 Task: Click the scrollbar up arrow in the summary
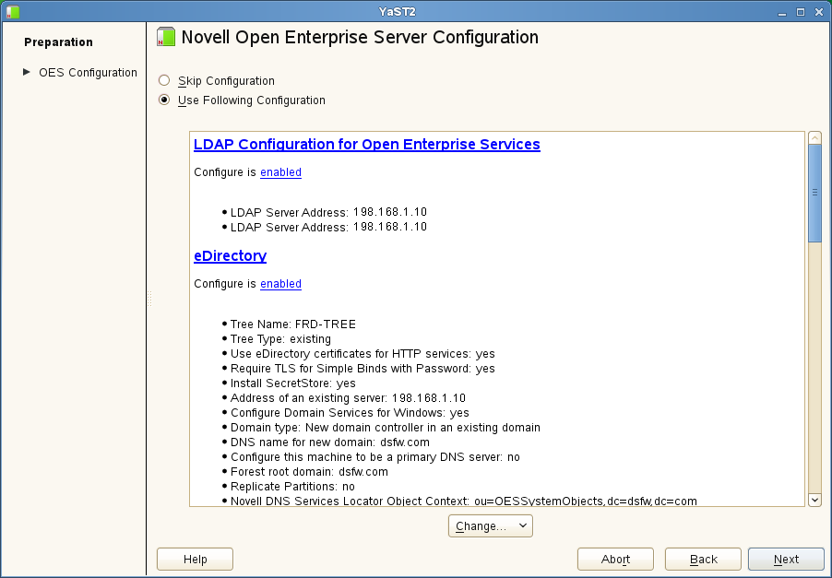pyautogui.click(x=814, y=138)
